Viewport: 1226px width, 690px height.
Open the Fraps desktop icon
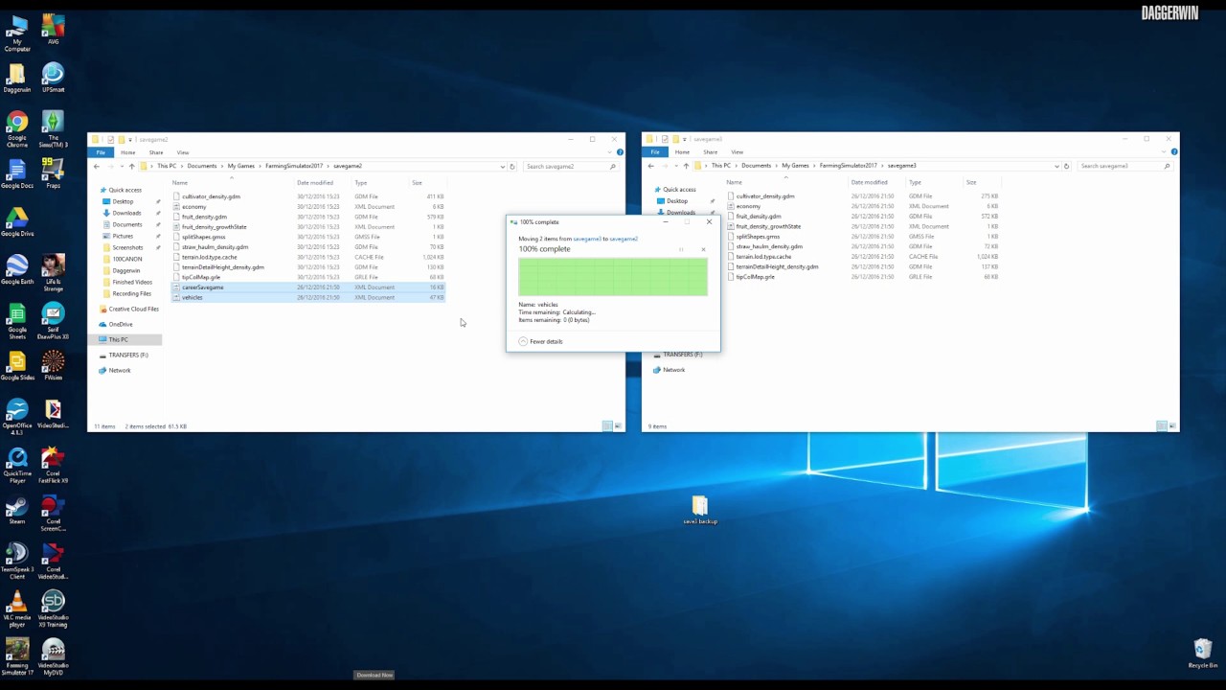coord(53,174)
